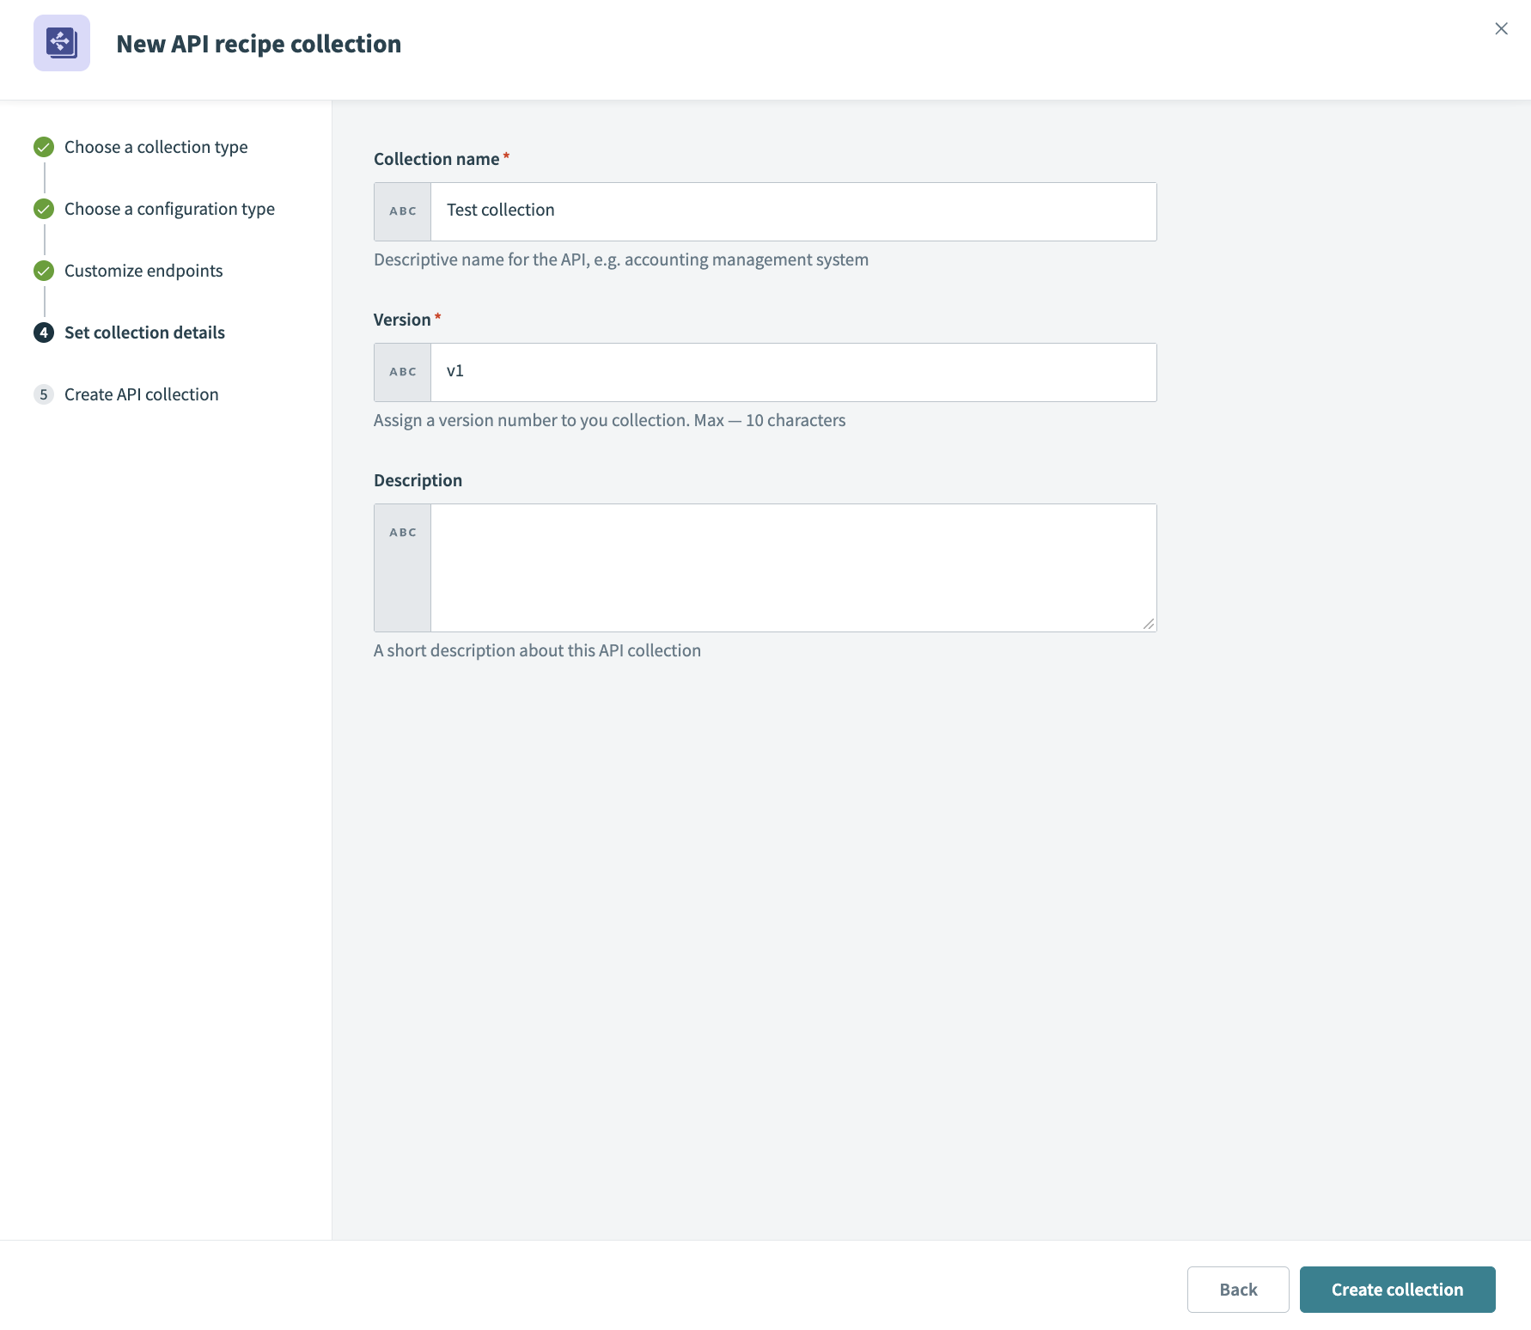The image size is (1531, 1330).
Task: Click the green checkmark beside Customize endpoints
Action: [x=44, y=271]
